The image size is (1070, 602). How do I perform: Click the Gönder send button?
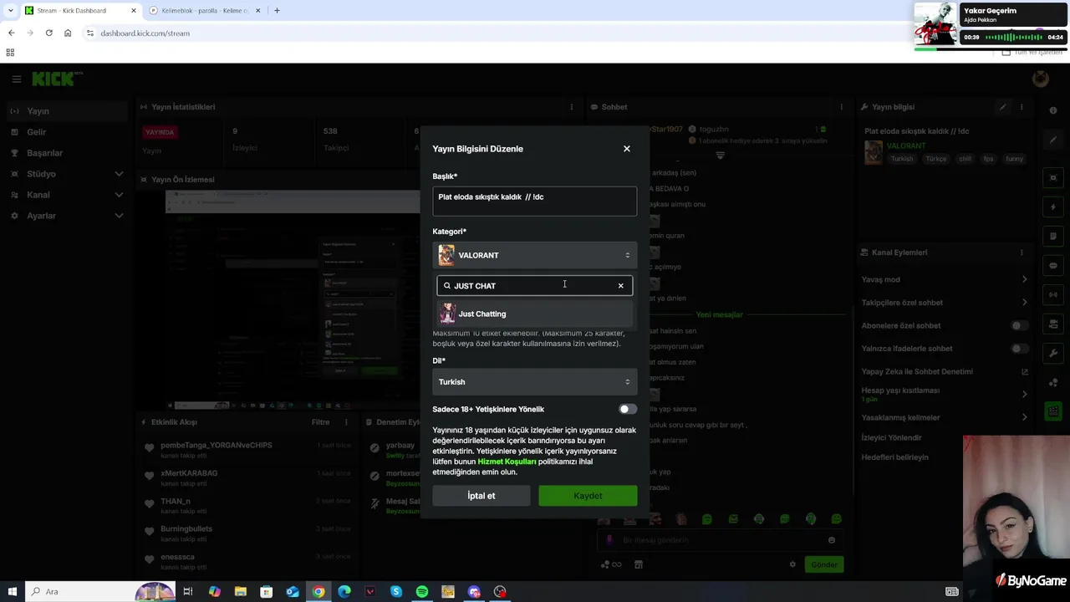click(x=824, y=564)
